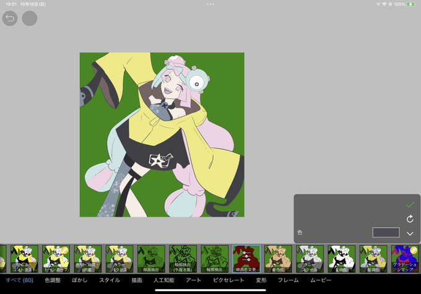This screenshot has height=294, width=421.
Task: Select the 輪郭検出(手描き風) filter thumbnail
Action: (183, 259)
